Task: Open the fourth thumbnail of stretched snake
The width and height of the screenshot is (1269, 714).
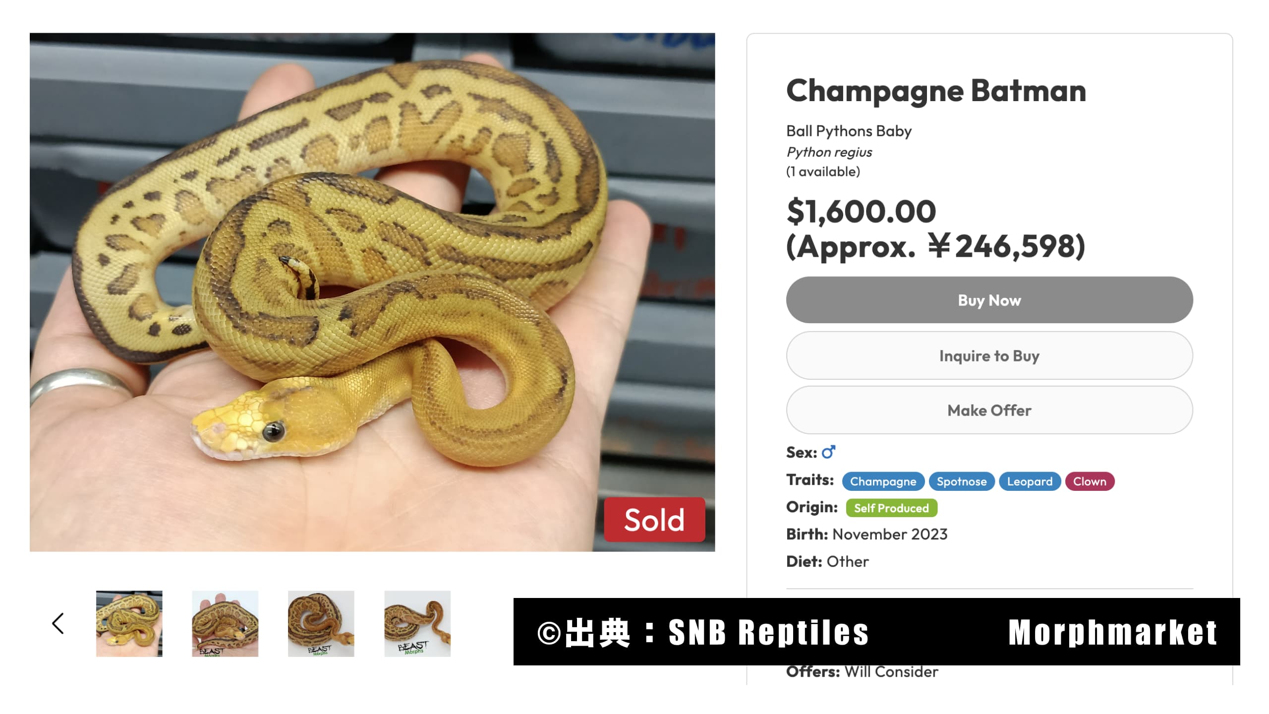Action: [x=417, y=623]
